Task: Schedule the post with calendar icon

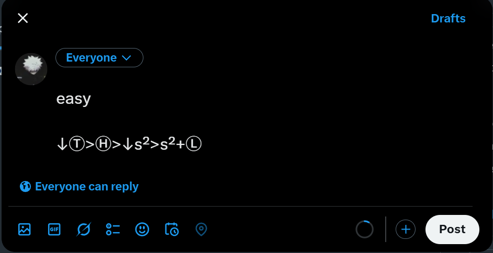Action: 172,229
